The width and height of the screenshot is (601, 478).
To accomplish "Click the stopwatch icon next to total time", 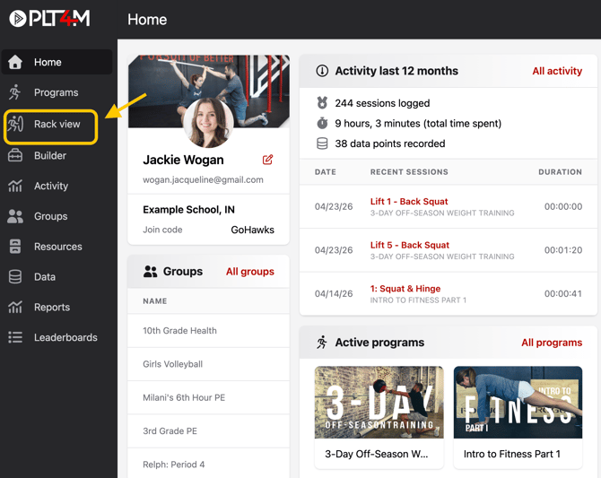I will pos(322,123).
